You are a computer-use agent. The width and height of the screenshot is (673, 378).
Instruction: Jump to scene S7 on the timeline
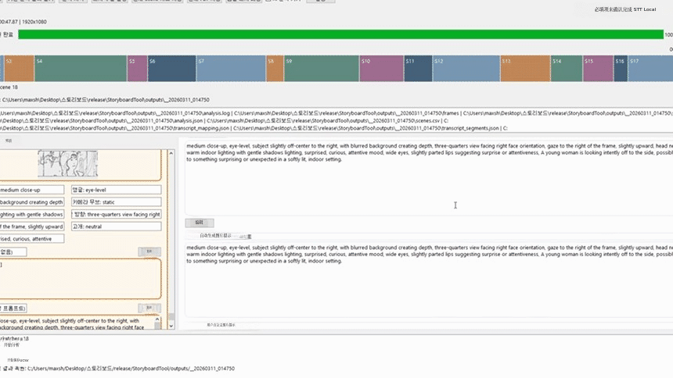point(230,69)
